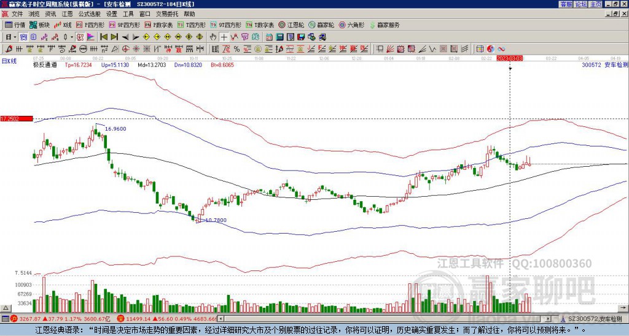Image resolution: width=629 pixels, height=336 pixels.
Task: Click the 300572 安车检测 stock label
Action: coord(605,65)
